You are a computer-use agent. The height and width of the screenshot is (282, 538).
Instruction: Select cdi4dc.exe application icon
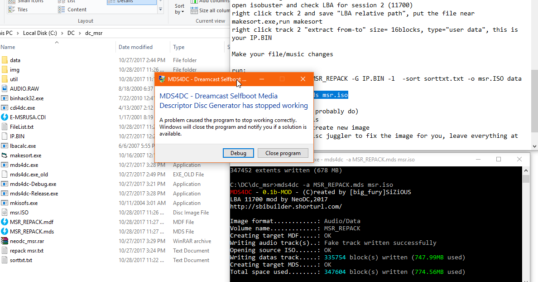tap(5, 108)
